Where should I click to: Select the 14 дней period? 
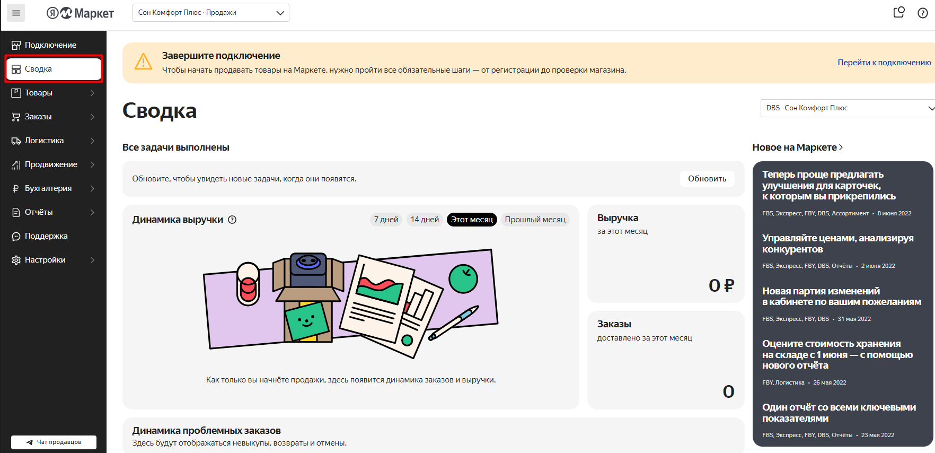[x=425, y=220]
